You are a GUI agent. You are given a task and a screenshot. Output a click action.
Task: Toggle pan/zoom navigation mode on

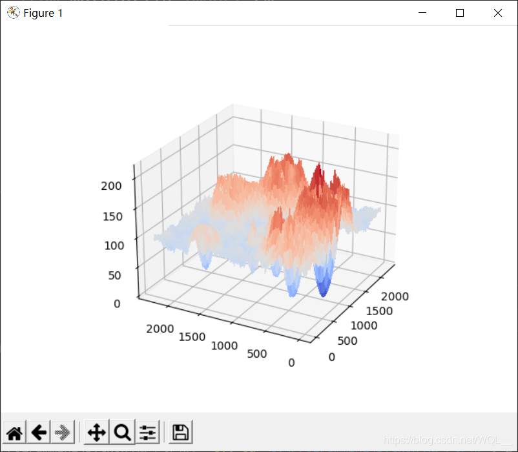(x=96, y=431)
